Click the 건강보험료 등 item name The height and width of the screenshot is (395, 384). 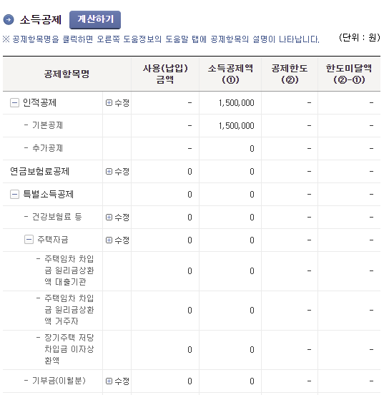[57, 217]
